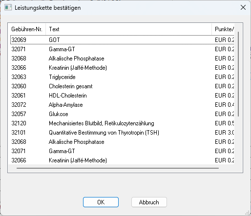Screen dimensions: 251x216
Task: Click fee number 32072
Action: click(19, 105)
